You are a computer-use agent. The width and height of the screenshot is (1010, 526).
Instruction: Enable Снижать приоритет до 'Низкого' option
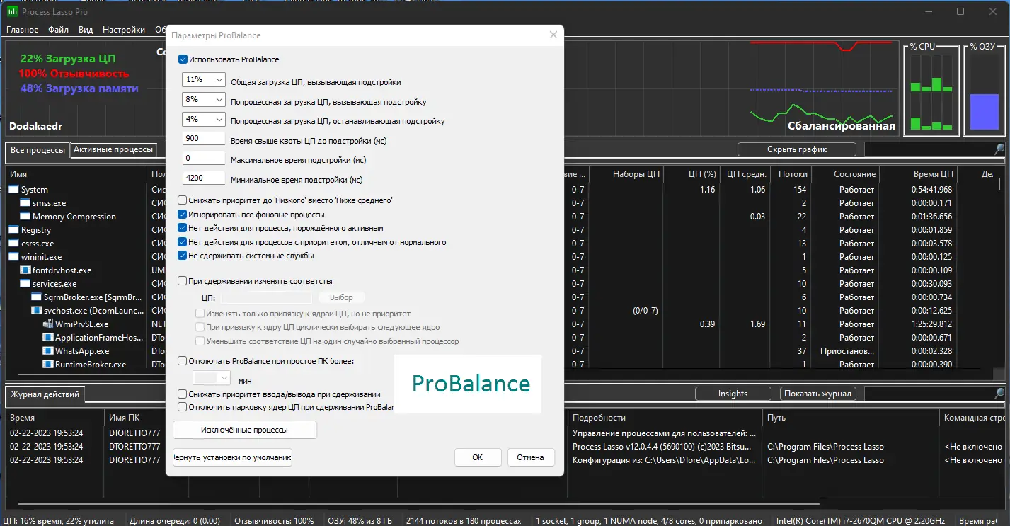[183, 200]
